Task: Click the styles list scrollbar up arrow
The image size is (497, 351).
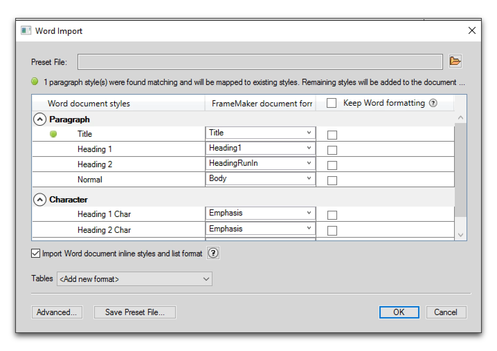Action: (461, 117)
